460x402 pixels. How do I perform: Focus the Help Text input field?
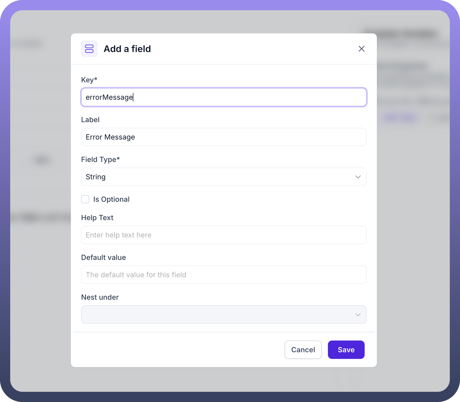coord(223,235)
